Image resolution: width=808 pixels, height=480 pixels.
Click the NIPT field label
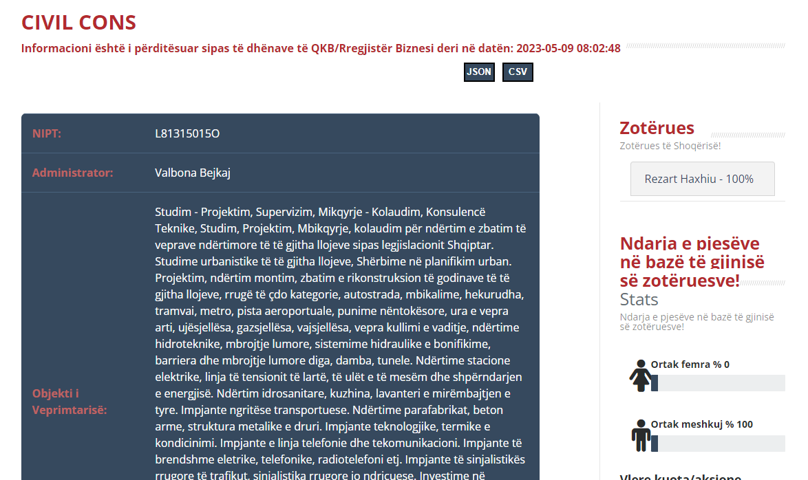[47, 133]
